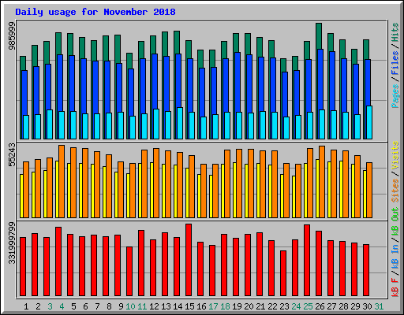Viewport: 404px width, 315px height.
Task: Select day label "8" on x-axis
Action: pos(109,306)
